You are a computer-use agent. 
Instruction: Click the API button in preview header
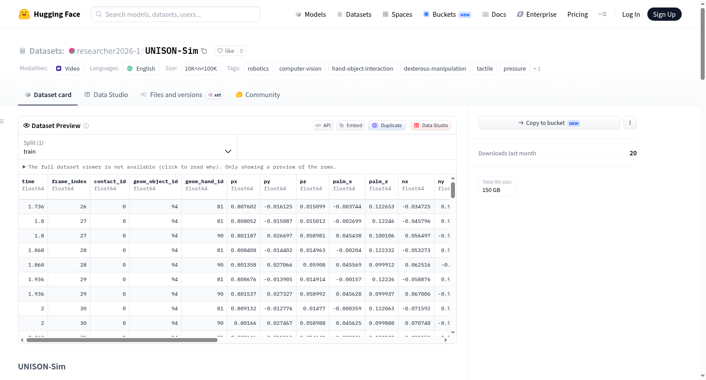tap(323, 125)
